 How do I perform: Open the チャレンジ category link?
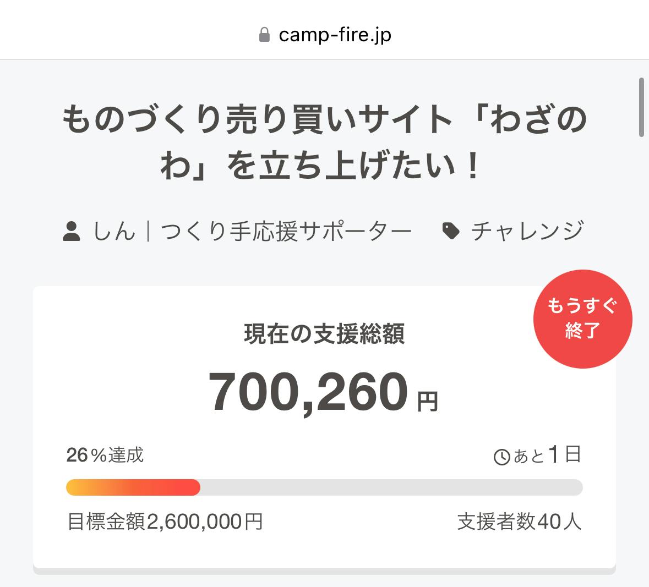pos(527,232)
